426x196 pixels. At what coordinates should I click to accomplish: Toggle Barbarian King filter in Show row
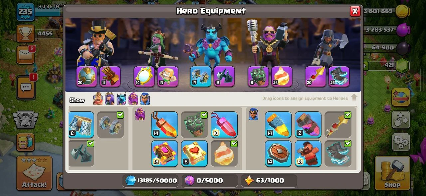98,99
